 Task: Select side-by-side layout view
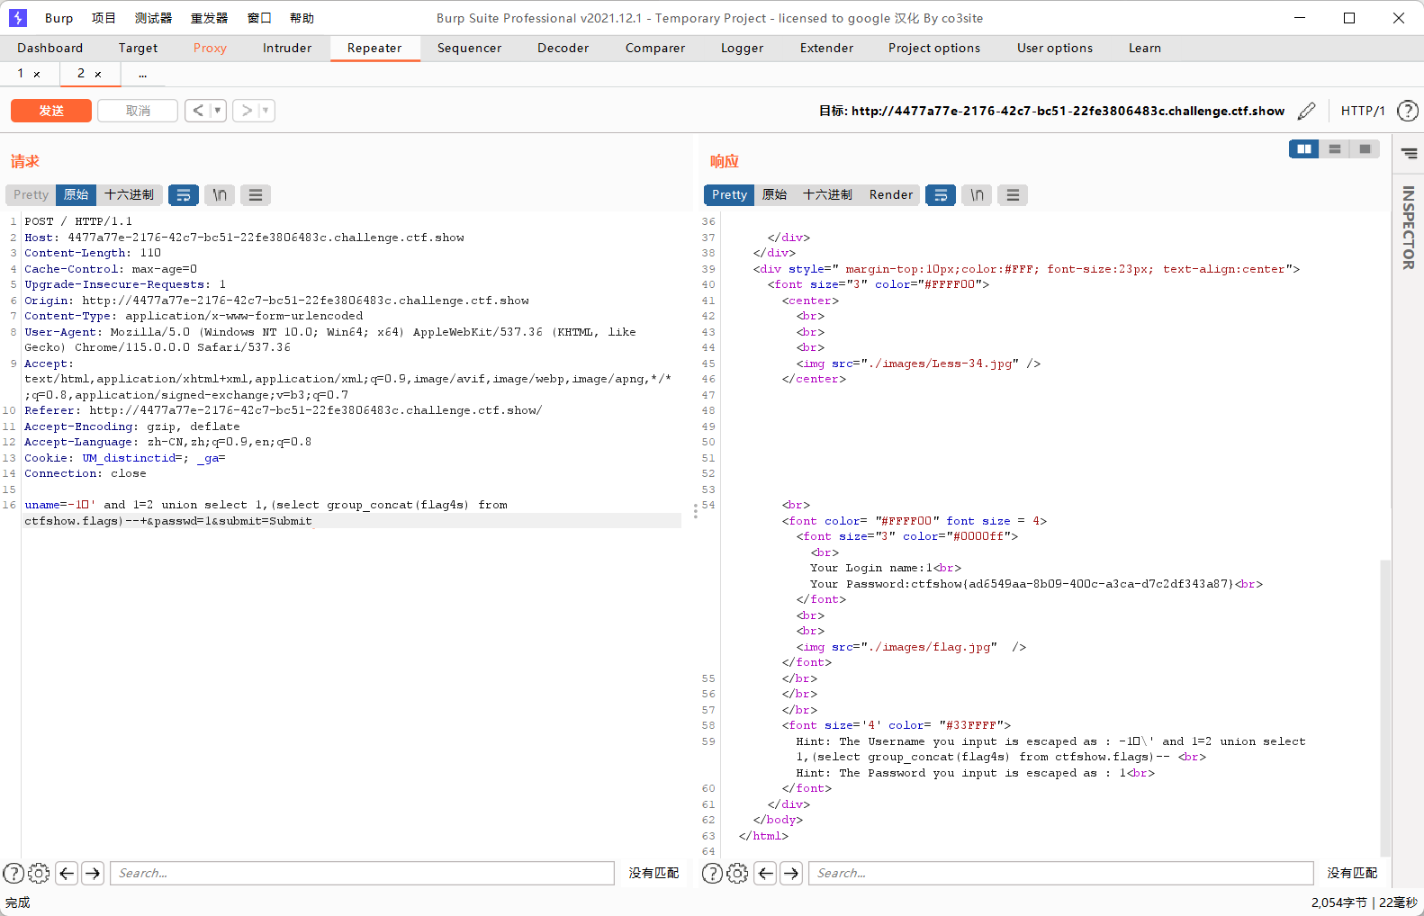click(1303, 149)
